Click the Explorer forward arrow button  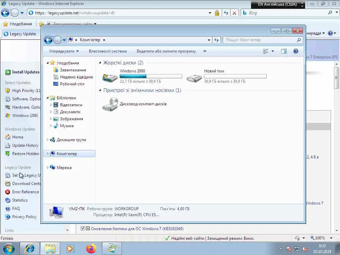click(57, 40)
